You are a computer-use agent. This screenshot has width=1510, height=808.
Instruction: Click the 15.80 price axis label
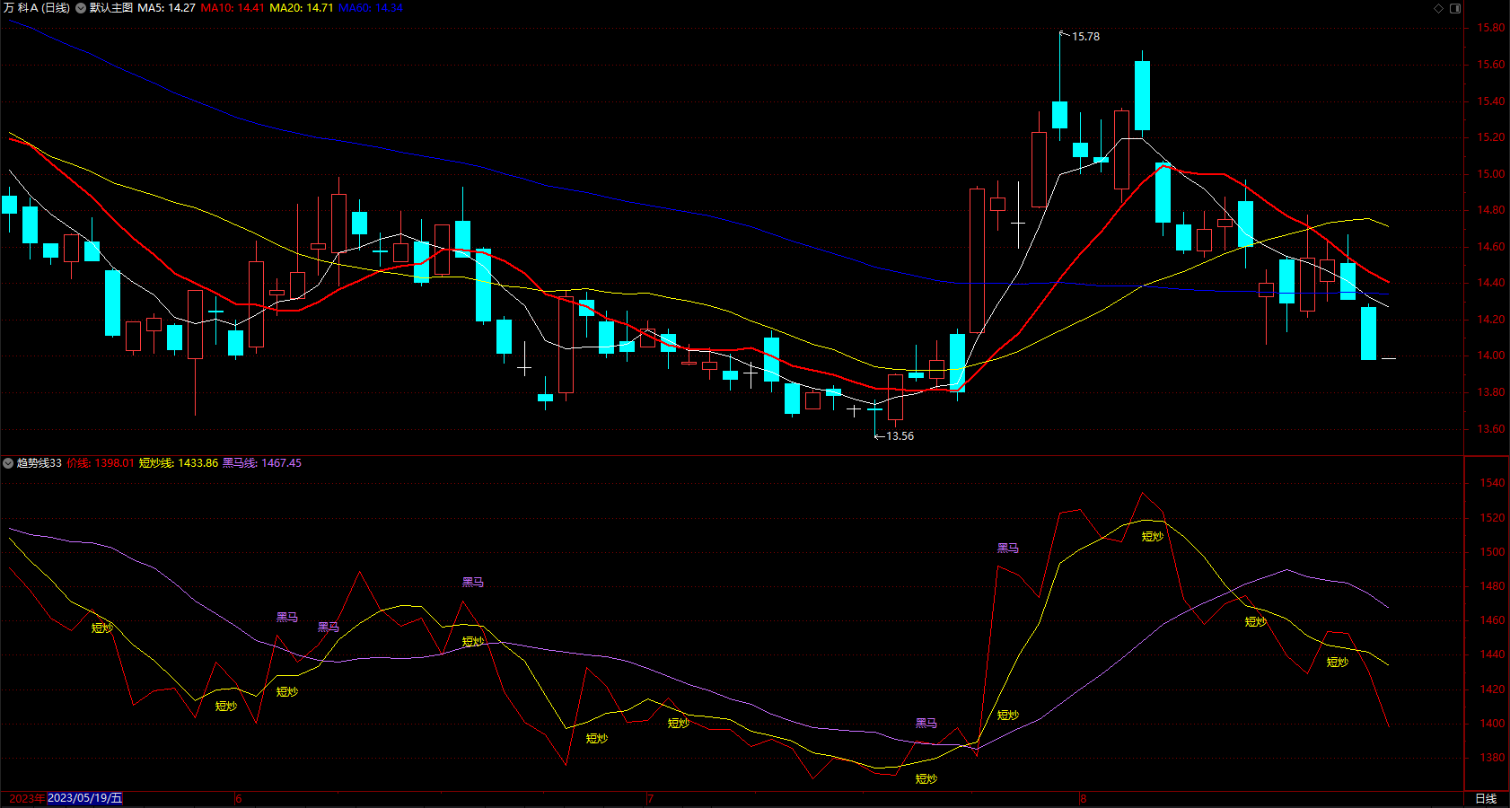coord(1491,28)
